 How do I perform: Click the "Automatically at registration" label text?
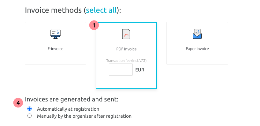68,109
